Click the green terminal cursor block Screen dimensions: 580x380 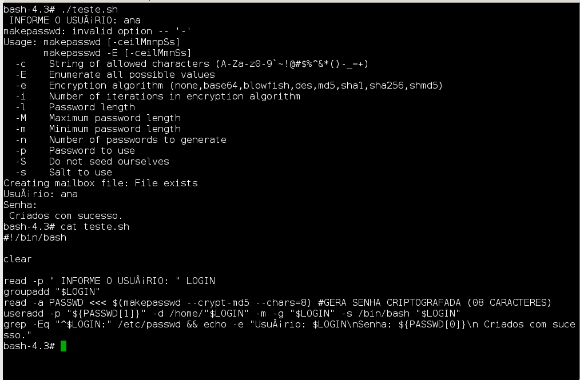[x=63, y=346]
